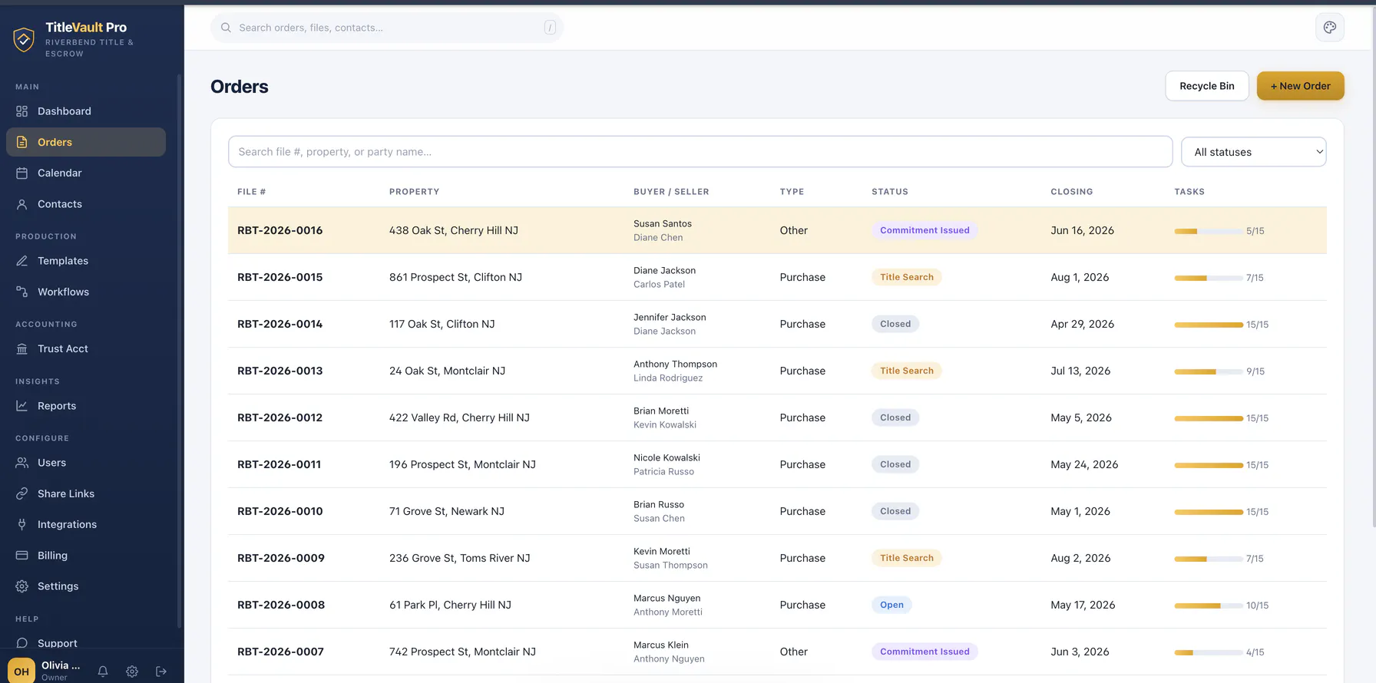
Task: Click buyer name Jennifer Jackson
Action: [x=670, y=317]
